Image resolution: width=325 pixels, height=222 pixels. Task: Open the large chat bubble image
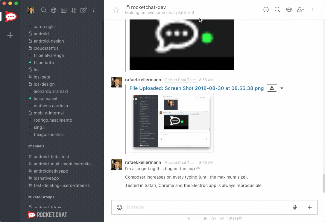(x=182, y=45)
